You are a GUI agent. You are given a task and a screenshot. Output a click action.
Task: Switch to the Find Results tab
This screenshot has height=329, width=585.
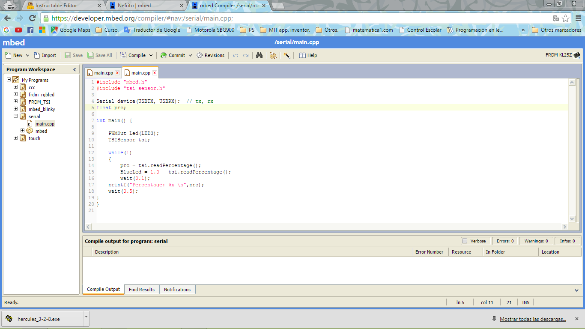(x=142, y=290)
